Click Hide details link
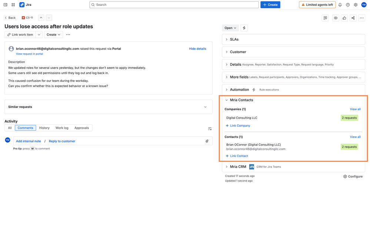Viewport: 370px width, 231px height. click(197, 49)
